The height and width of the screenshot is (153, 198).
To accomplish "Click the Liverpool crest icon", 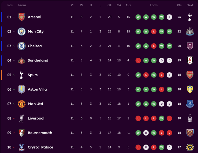I will [21, 118].
